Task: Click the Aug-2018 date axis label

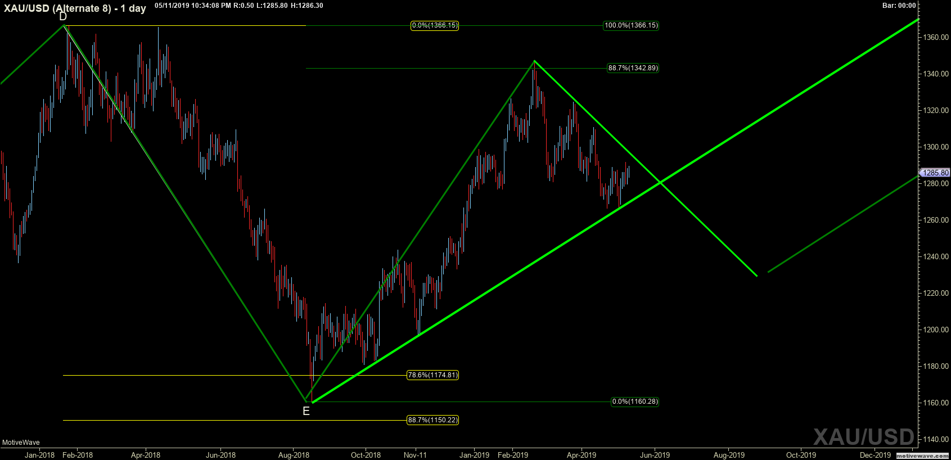Action: pos(294,455)
